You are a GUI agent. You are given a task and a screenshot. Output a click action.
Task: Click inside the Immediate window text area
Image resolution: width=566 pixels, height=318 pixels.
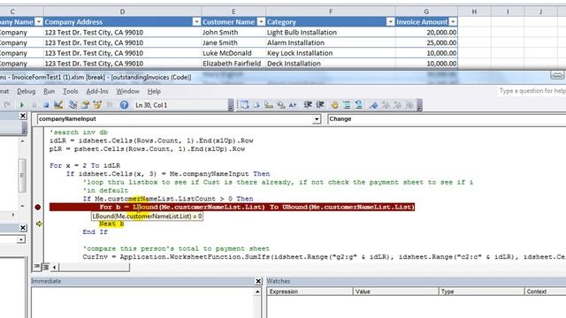point(143,302)
